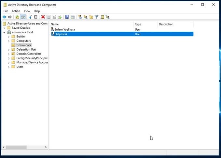Select the Computers tree item
The width and height of the screenshot is (221, 158).
[x=23, y=41]
